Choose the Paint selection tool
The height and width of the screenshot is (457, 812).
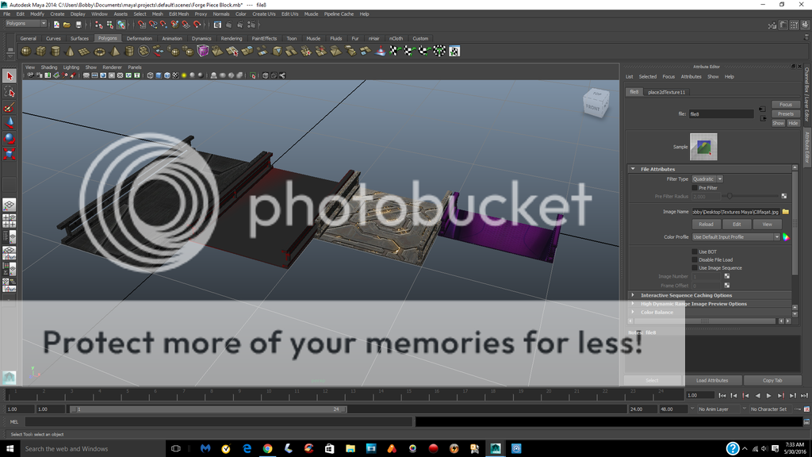coord(10,107)
